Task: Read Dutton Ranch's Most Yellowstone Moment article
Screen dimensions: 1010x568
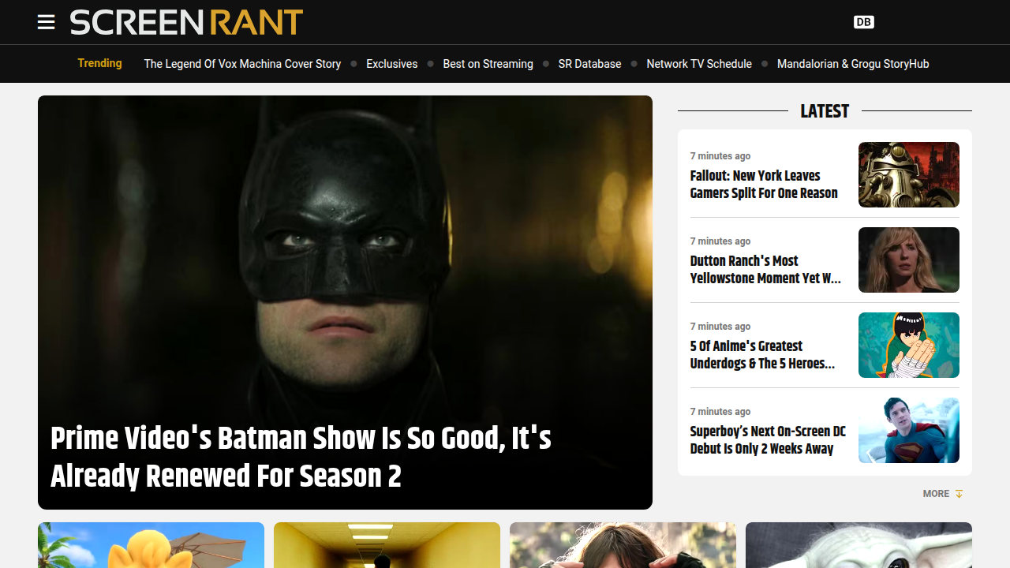Action: tap(765, 270)
